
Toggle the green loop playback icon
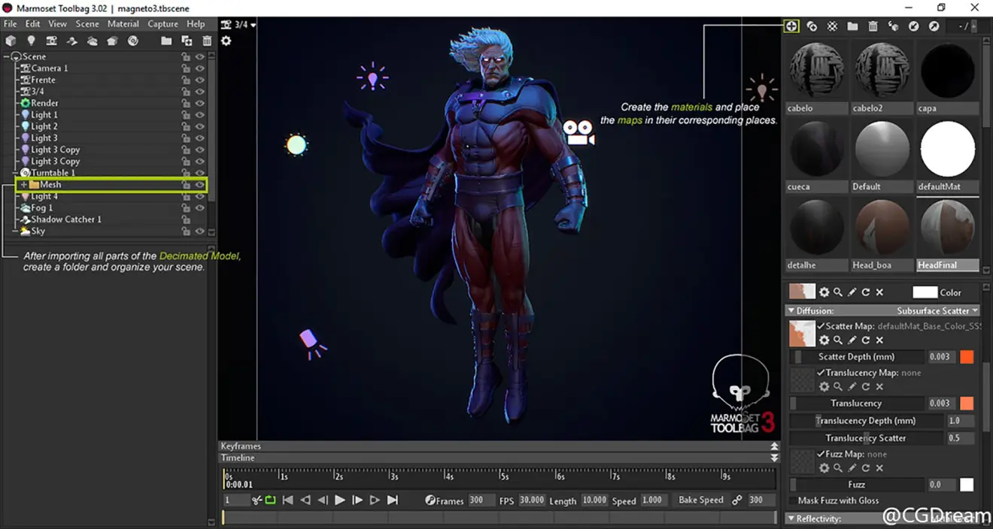point(271,500)
